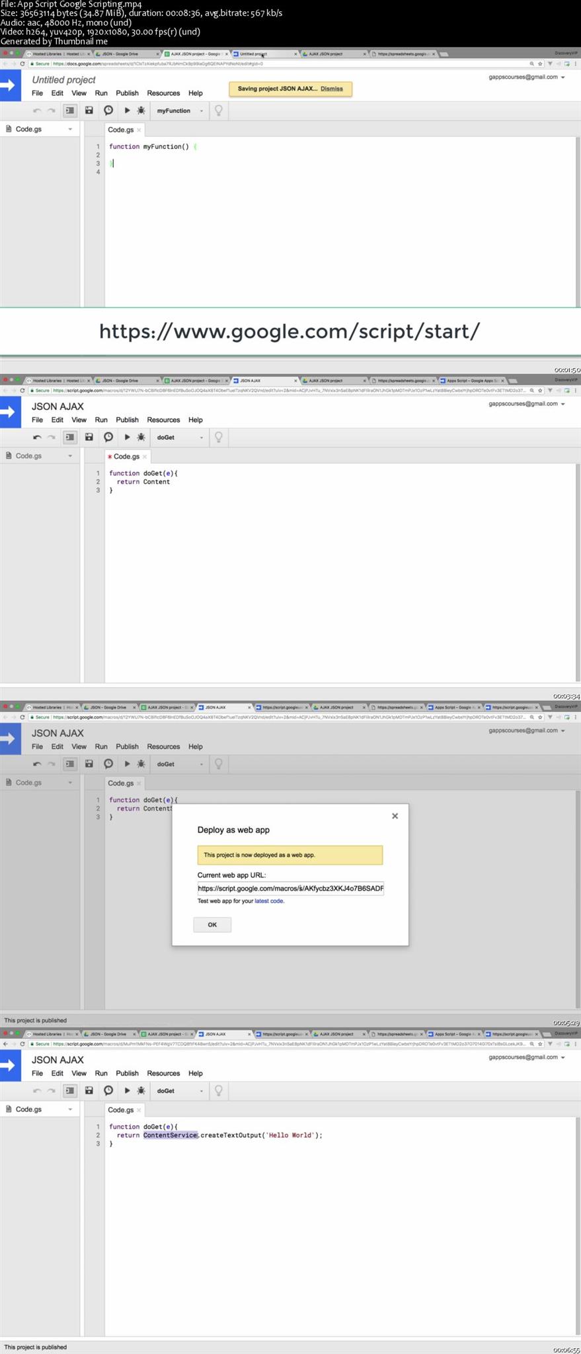The width and height of the screenshot is (581, 1354).
Task: Expand Code.gs sidebar file arrow in Untitled project frame
Action: pyautogui.click(x=70, y=130)
